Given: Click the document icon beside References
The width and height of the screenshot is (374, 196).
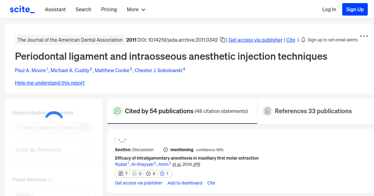Looking at the screenshot, I should coord(267,111).
